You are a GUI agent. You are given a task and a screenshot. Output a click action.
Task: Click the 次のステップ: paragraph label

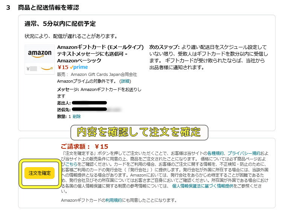point(164,47)
